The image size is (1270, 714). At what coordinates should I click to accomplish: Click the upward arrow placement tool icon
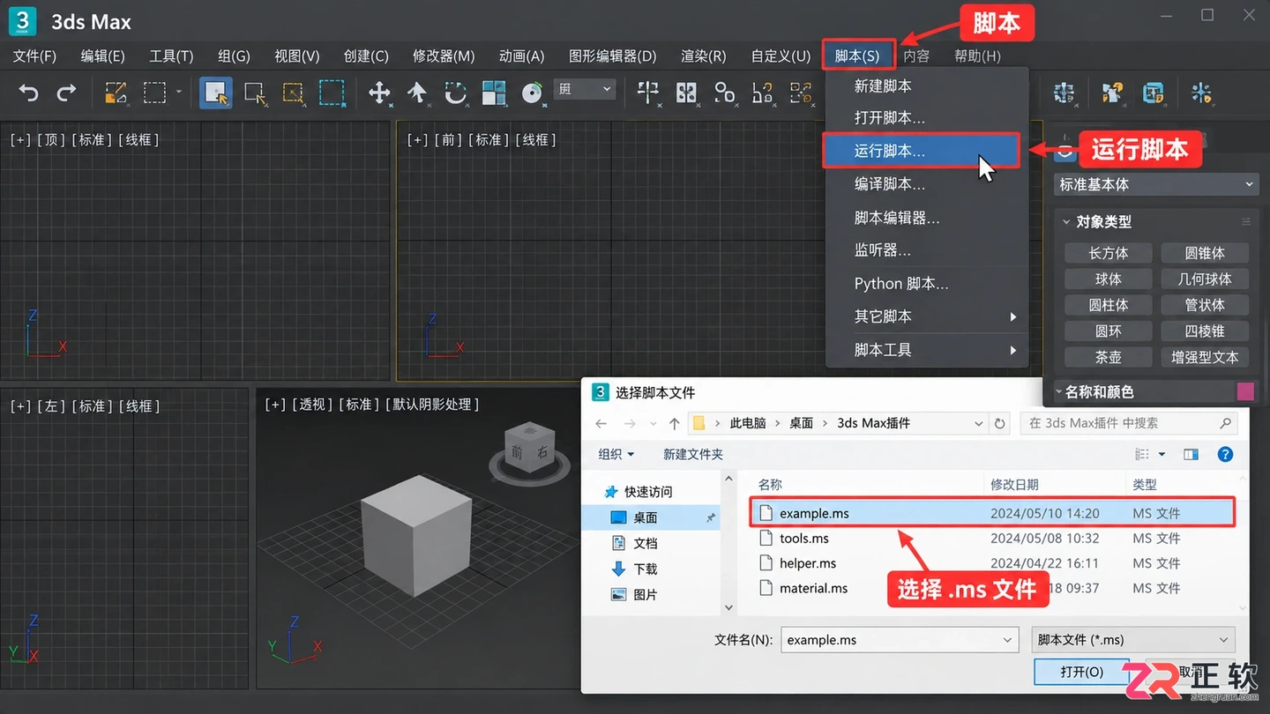[x=417, y=93]
